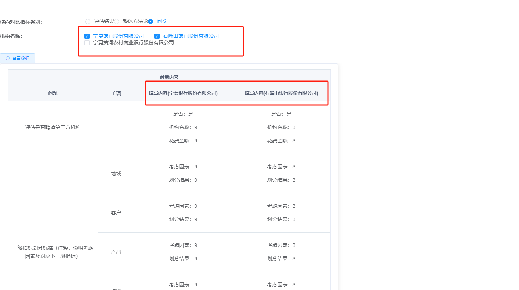The height and width of the screenshot is (290, 519).
Task: Select the 客户 sub-item cell
Action: pos(116,213)
